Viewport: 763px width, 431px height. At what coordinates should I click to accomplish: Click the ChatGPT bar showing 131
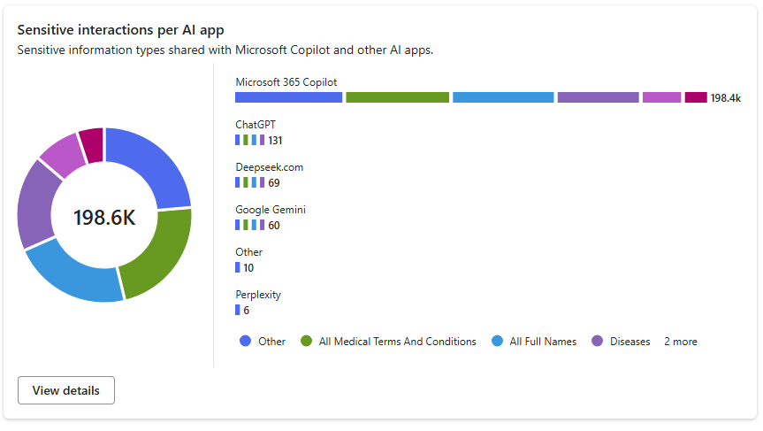(x=250, y=140)
